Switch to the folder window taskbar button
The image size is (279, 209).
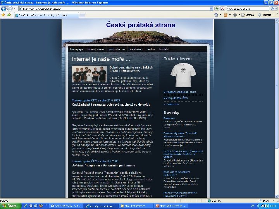tap(136, 206)
